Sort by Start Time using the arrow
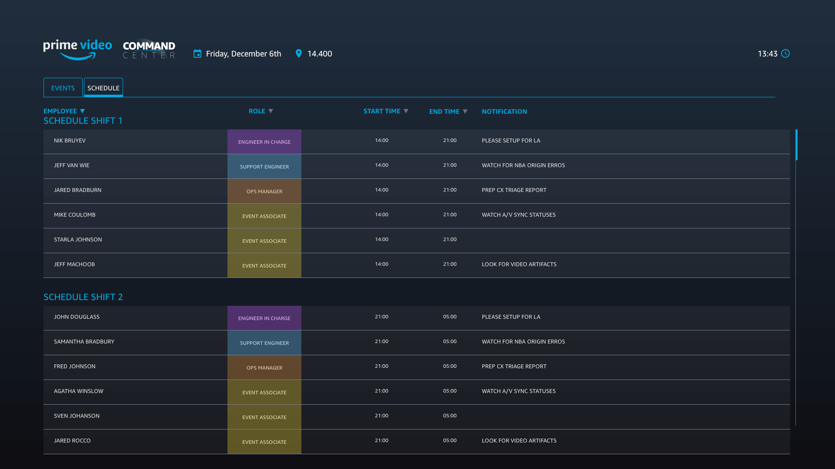Image resolution: width=835 pixels, height=469 pixels. pos(406,111)
